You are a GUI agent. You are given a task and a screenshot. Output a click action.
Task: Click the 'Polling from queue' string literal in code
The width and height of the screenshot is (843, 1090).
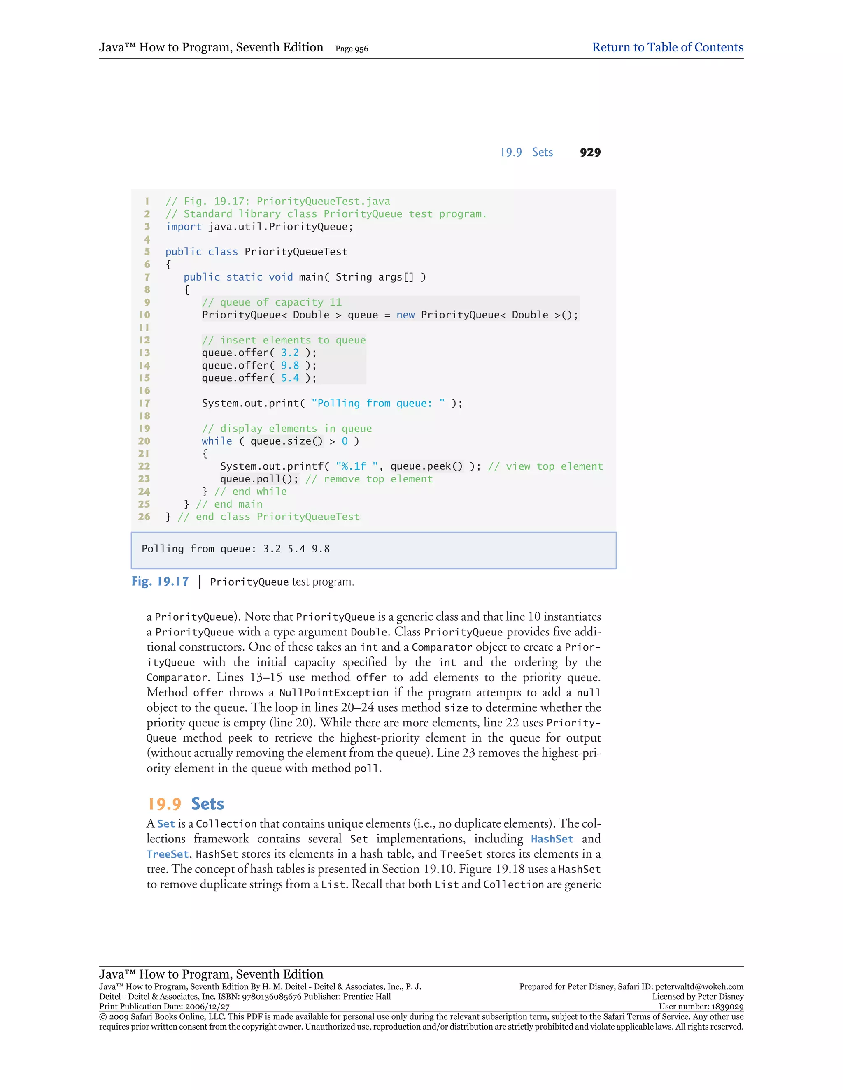point(378,403)
